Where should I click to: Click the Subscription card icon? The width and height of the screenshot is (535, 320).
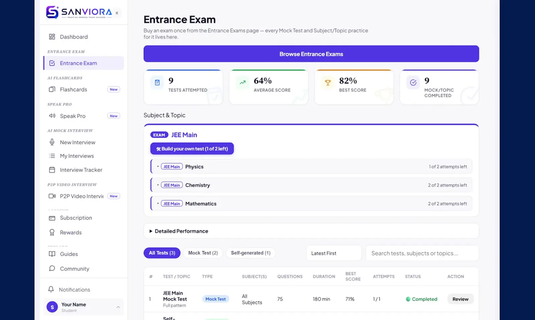[x=52, y=218]
